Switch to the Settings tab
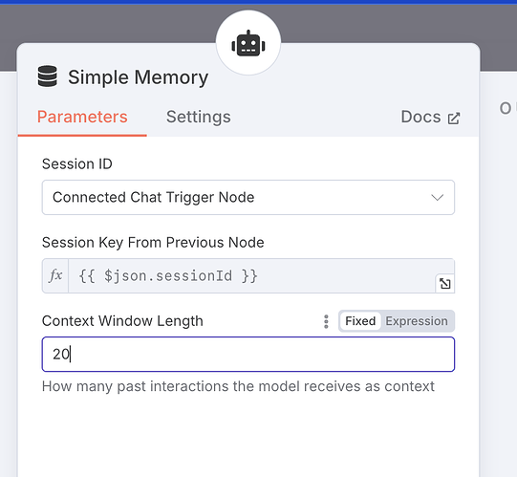 199,117
